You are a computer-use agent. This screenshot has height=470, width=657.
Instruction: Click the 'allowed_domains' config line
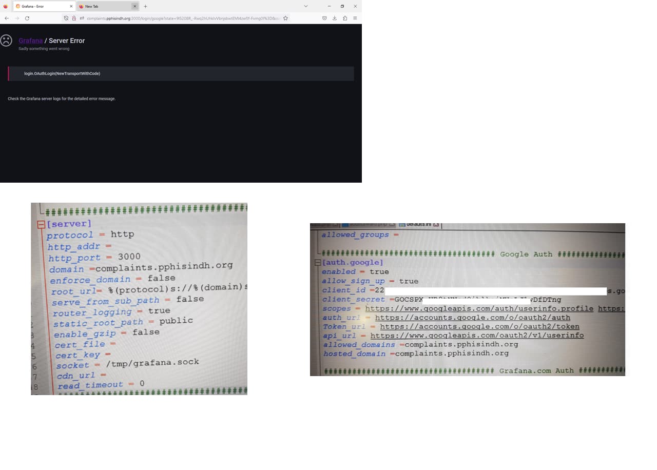pos(421,345)
